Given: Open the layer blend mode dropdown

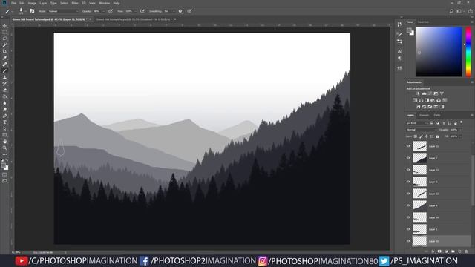Looking at the screenshot, I should [x=421, y=130].
